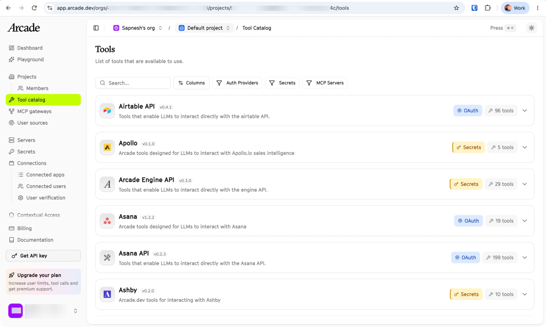Click Secrets badge on Apollo row
Image resolution: width=546 pixels, height=327 pixels.
tap(469, 147)
